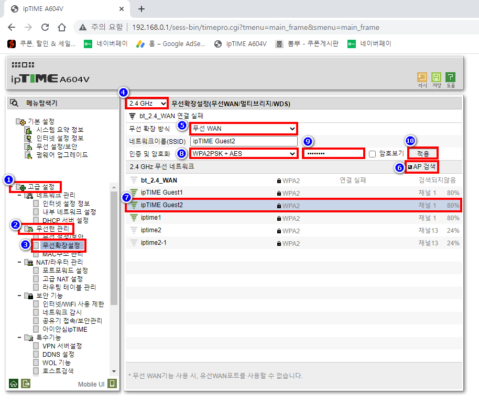The height and width of the screenshot is (407, 479).
Task: Toggle the 암호보기 checkbox
Action: [372, 154]
